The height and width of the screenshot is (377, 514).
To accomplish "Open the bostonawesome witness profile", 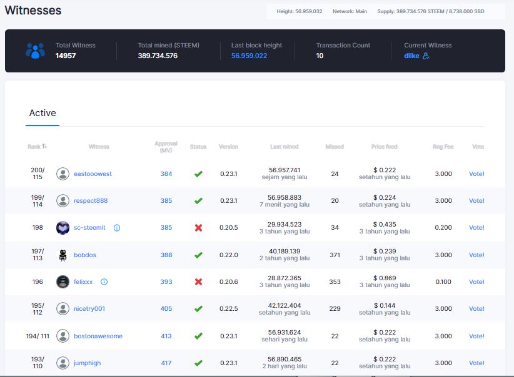I will pos(98,336).
